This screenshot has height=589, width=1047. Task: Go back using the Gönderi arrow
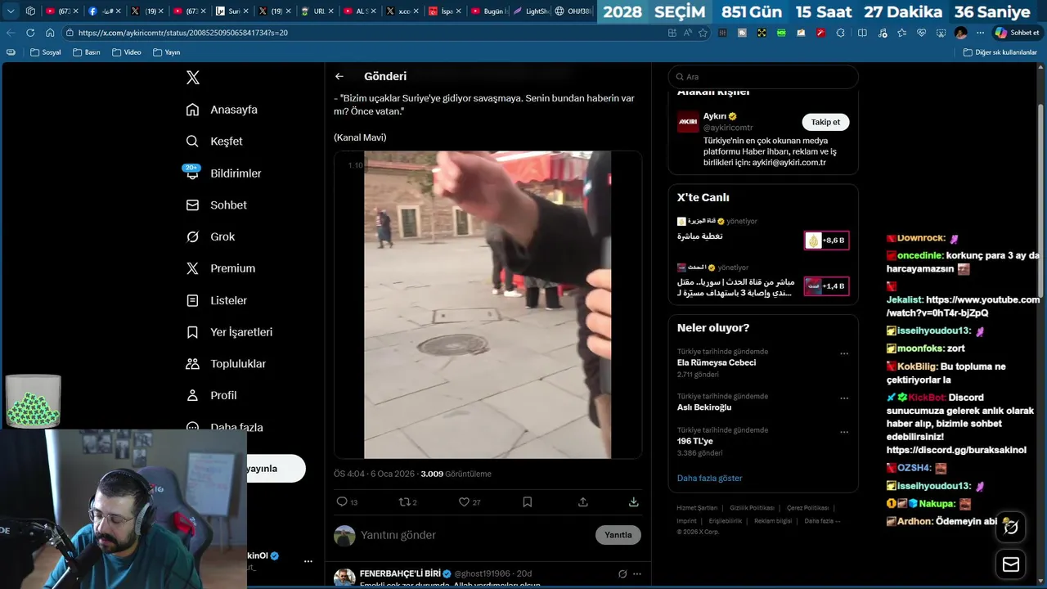[x=339, y=76]
